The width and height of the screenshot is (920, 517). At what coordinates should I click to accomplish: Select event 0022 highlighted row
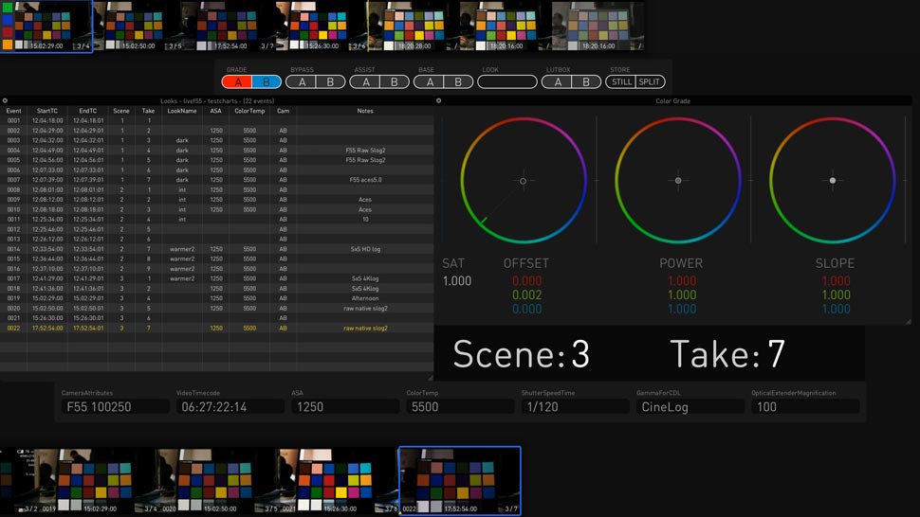216,328
